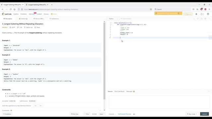Open the Store link
The height and width of the screenshot is (119, 212).
54,14
